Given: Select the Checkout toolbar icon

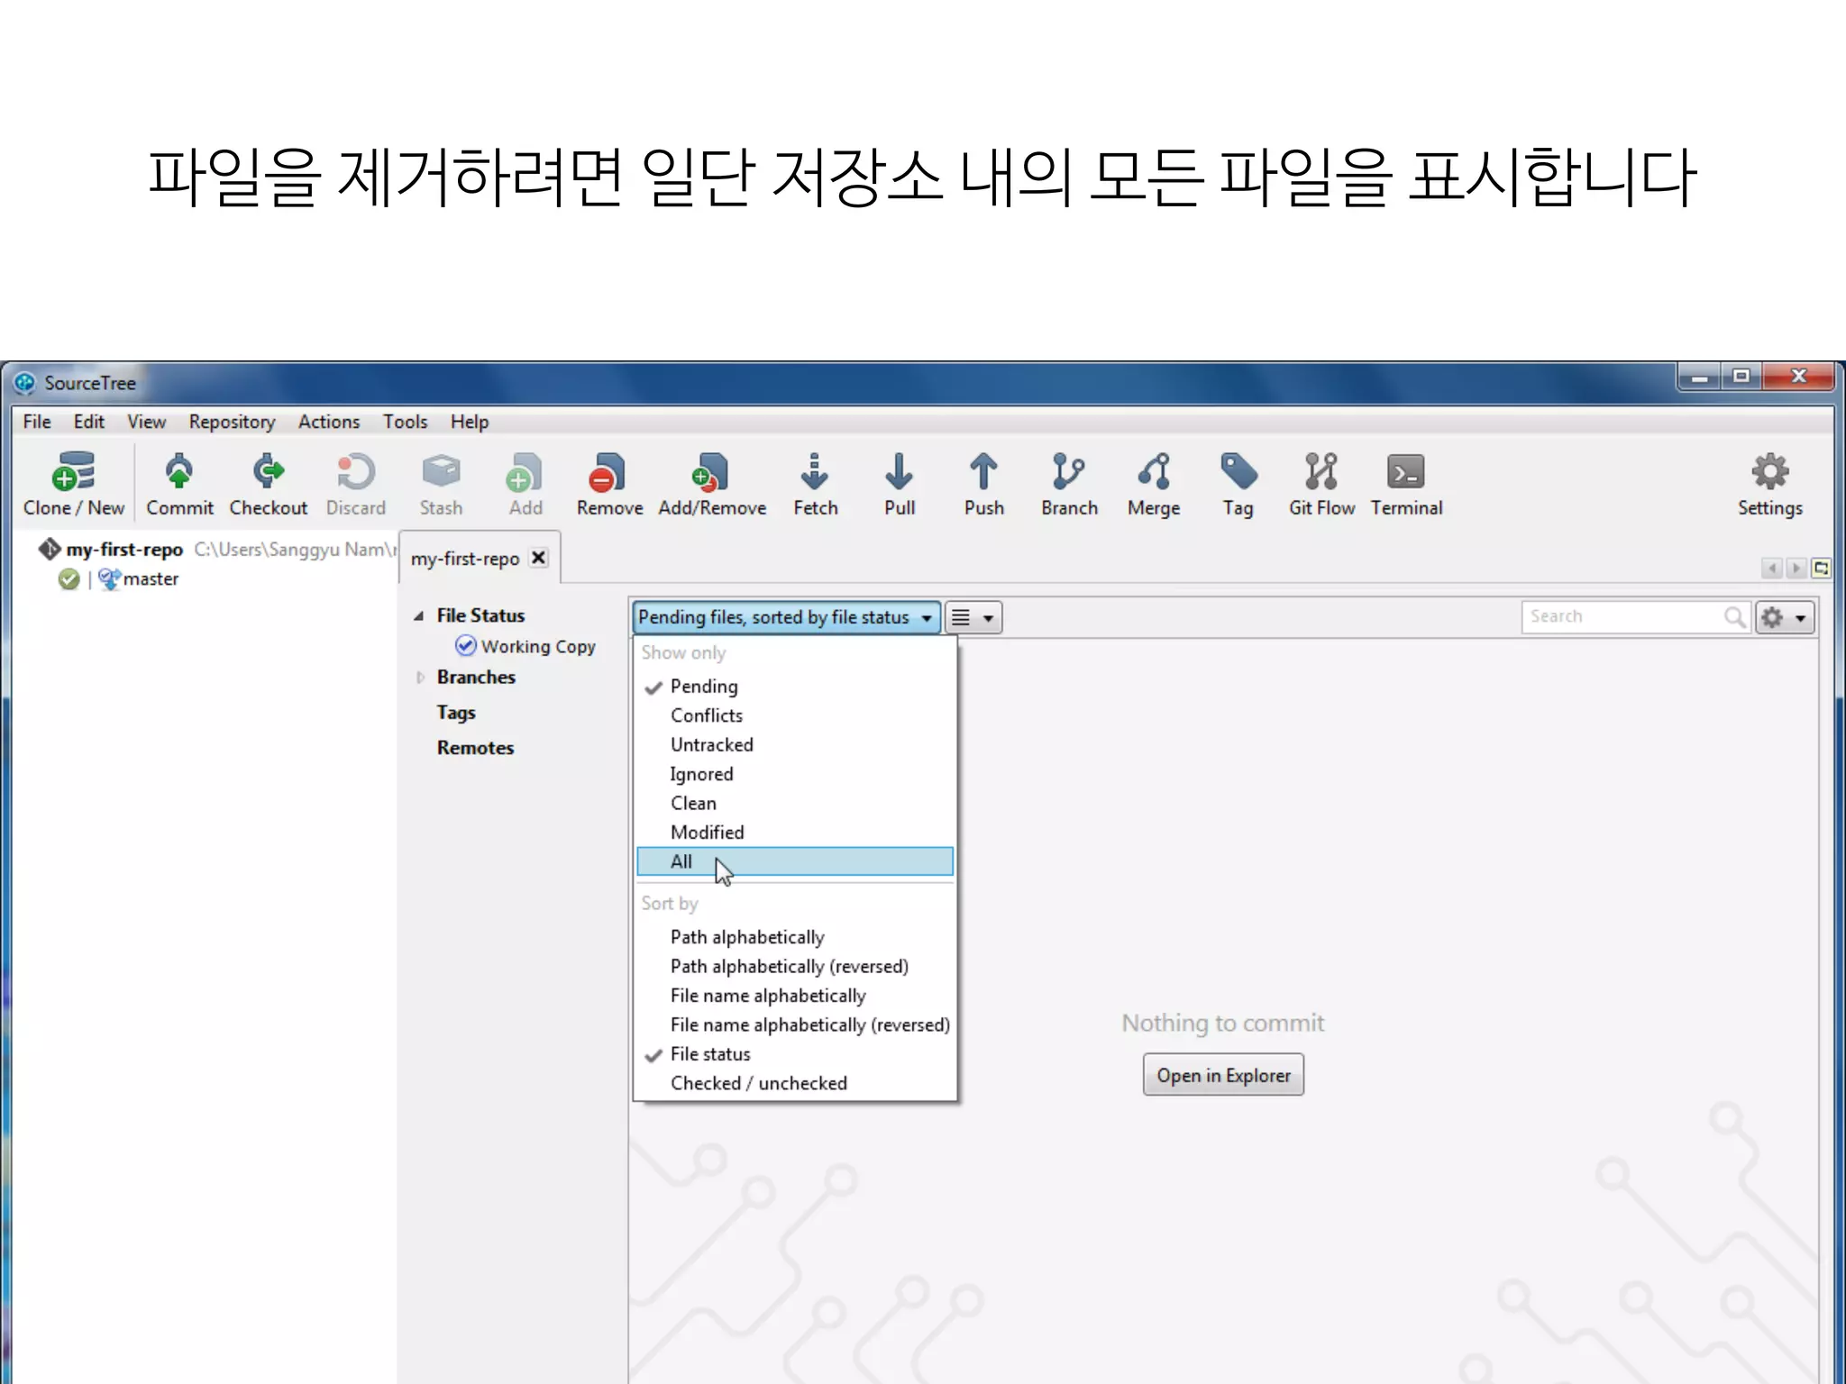Looking at the screenshot, I should click(268, 485).
